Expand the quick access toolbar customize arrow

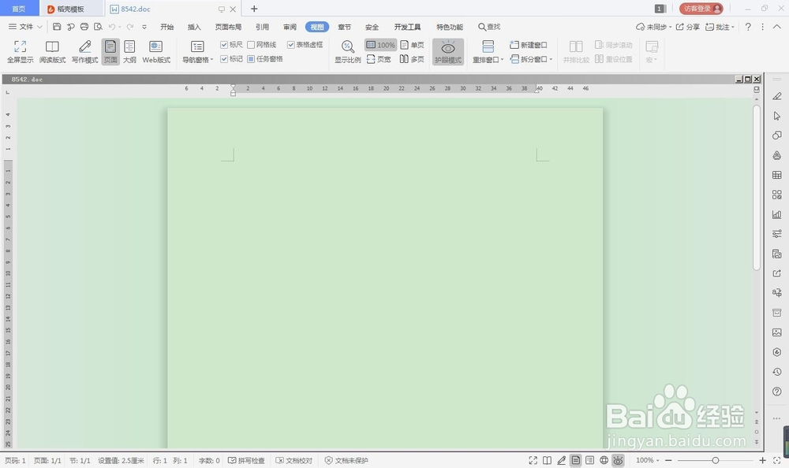coord(144,27)
